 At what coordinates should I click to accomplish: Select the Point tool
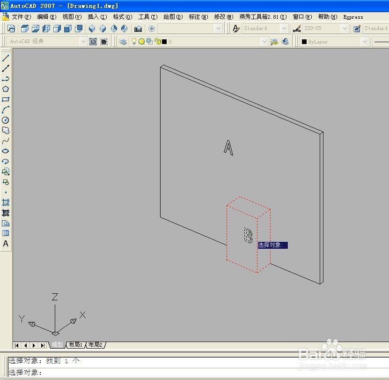tap(6, 192)
